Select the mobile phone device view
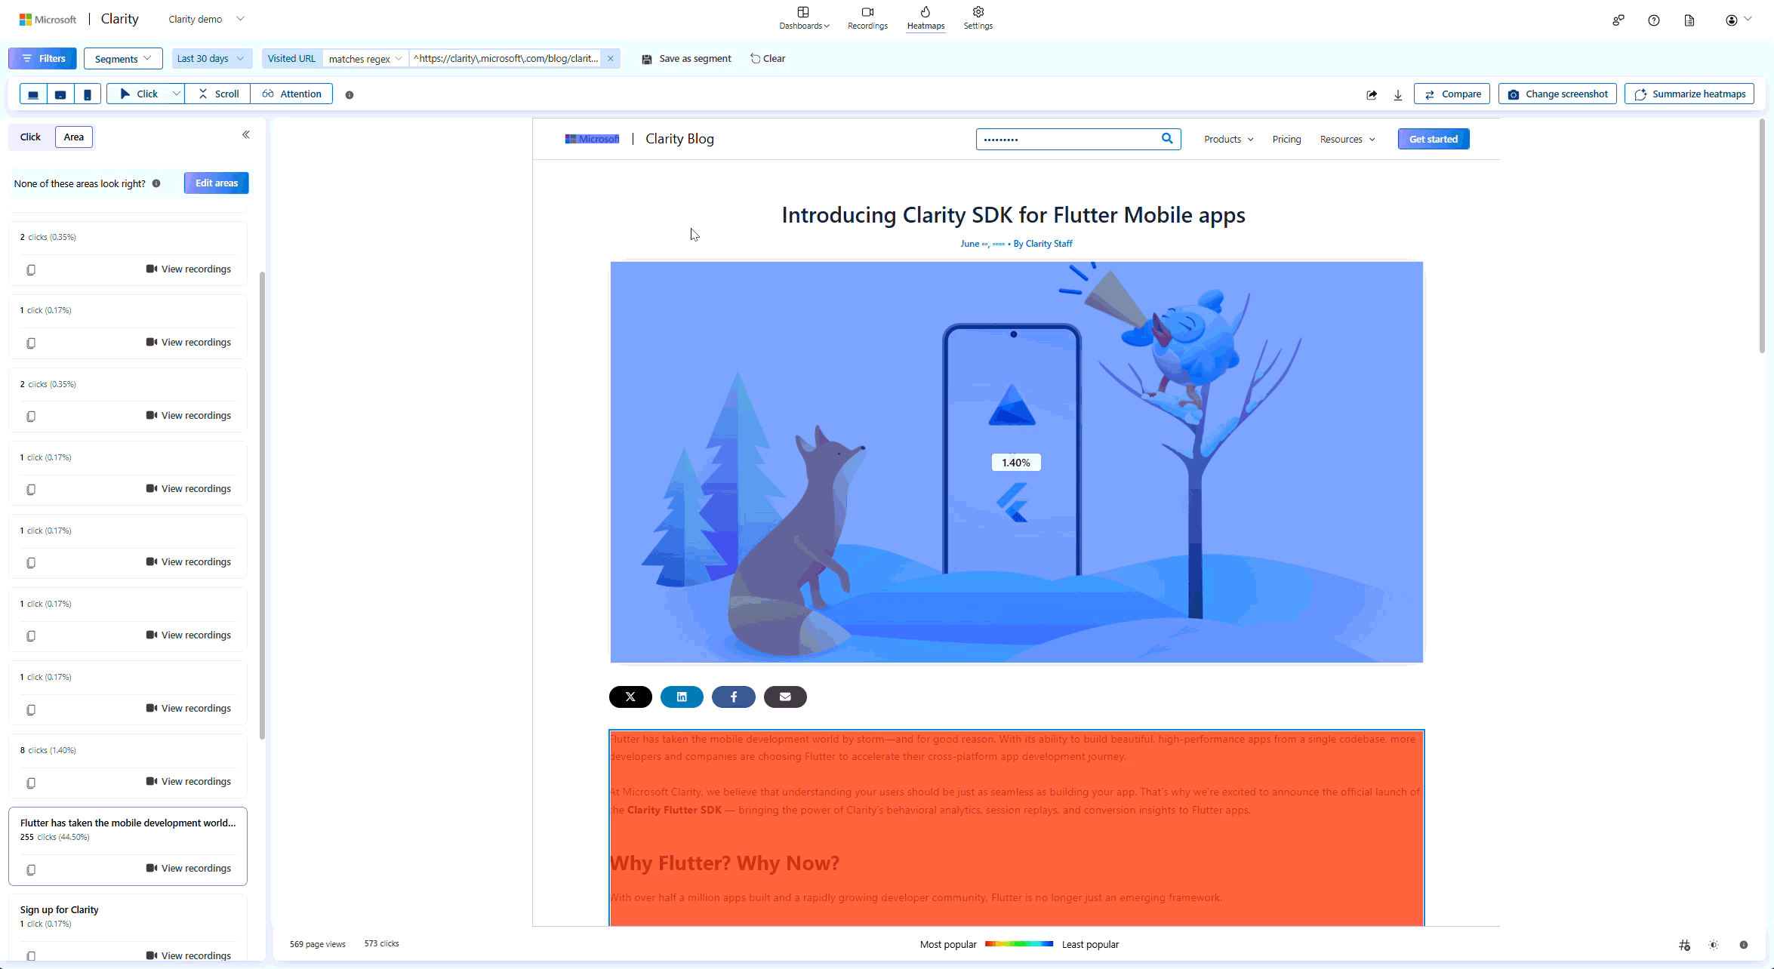The width and height of the screenshot is (1774, 969). pos(88,94)
